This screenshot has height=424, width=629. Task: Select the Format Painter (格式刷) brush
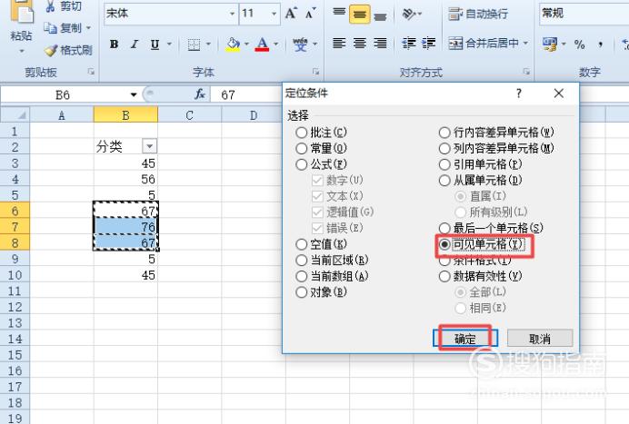coord(51,50)
